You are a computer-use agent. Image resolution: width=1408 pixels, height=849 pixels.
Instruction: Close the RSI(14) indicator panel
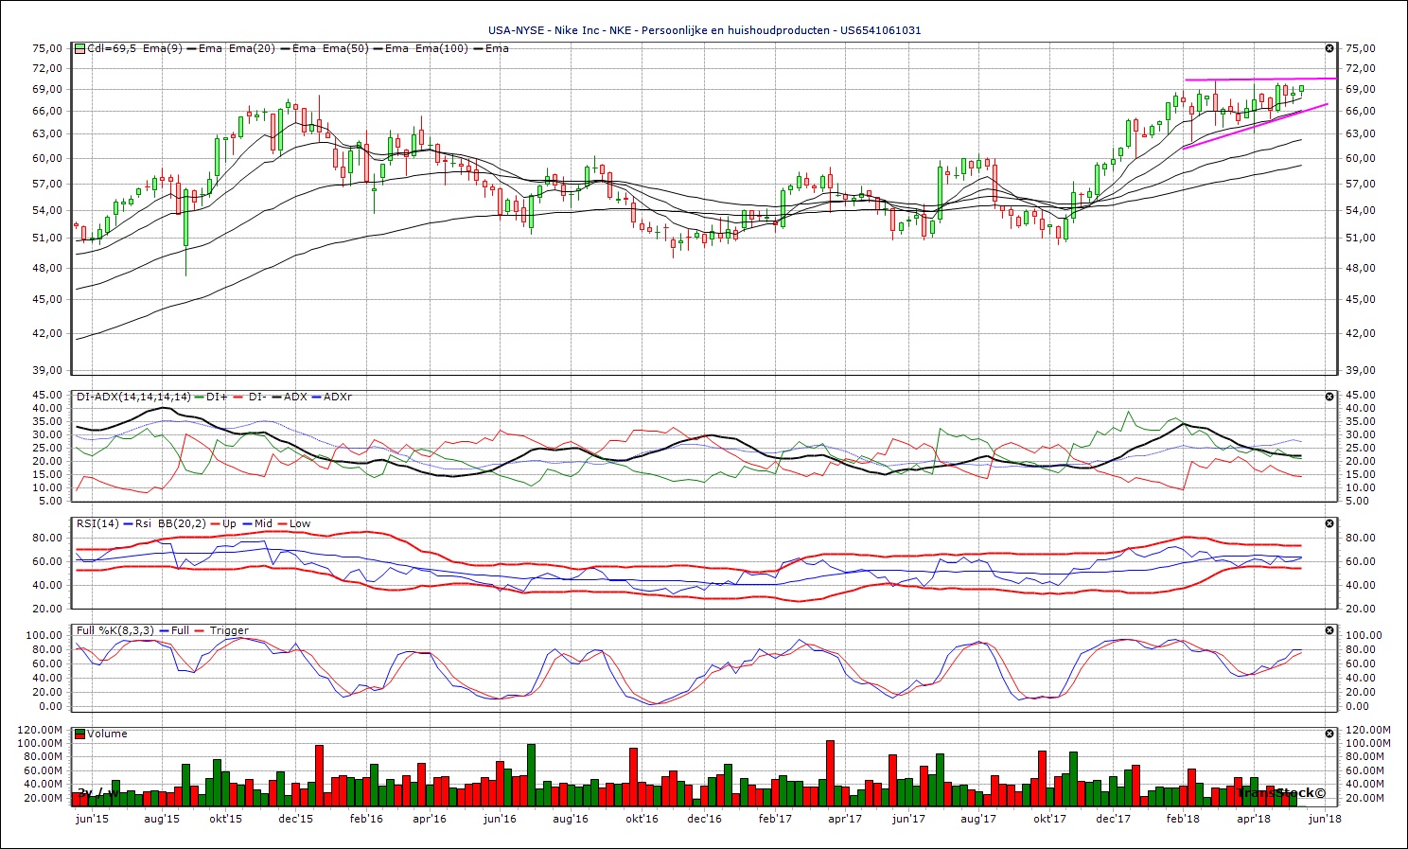[x=1329, y=523]
